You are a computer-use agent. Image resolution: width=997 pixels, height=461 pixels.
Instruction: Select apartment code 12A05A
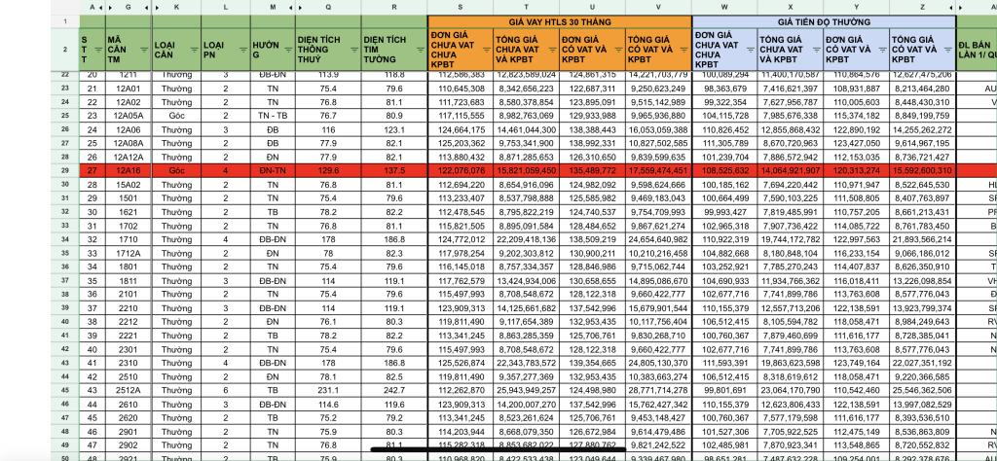pos(129,116)
